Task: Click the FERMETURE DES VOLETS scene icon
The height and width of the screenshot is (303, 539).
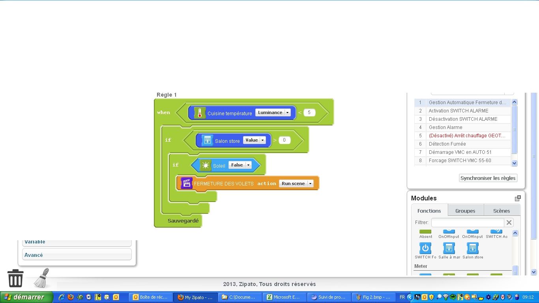Action: (187, 183)
